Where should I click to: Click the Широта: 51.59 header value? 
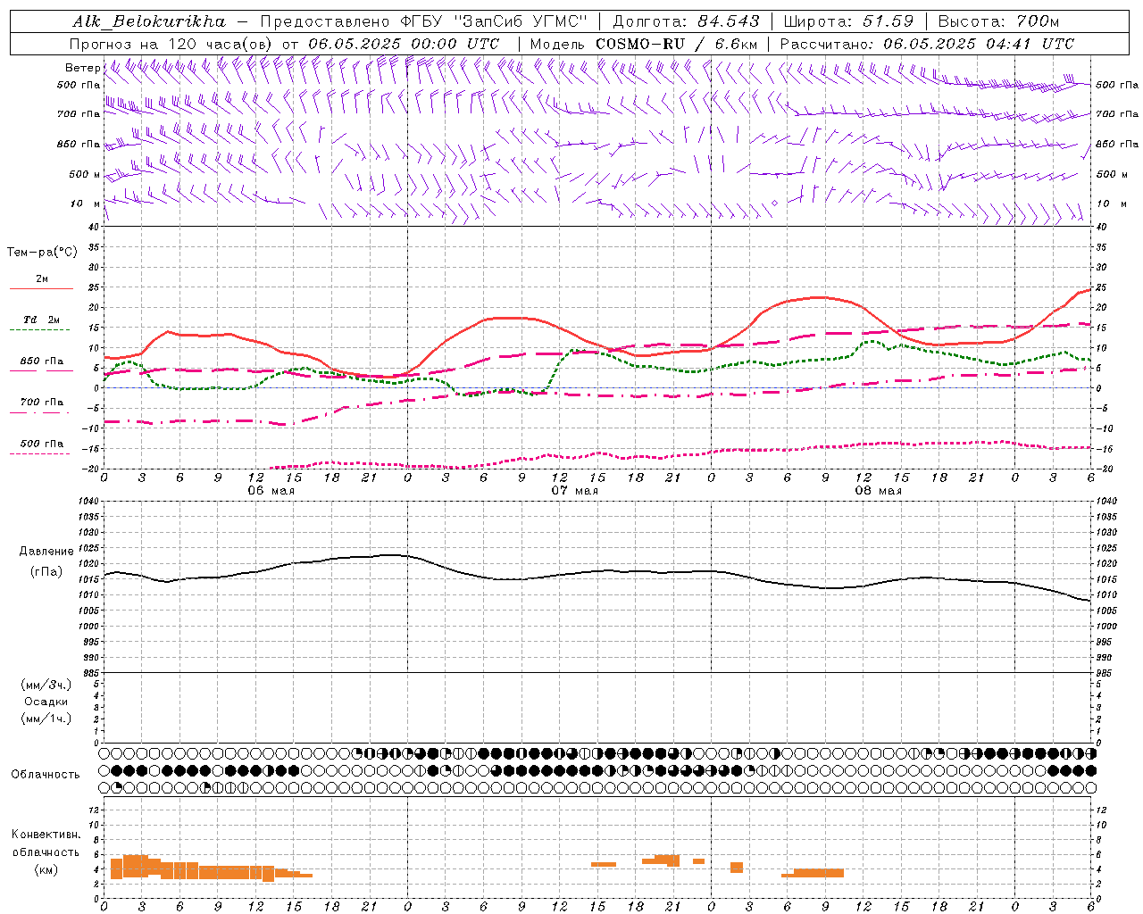848,21
